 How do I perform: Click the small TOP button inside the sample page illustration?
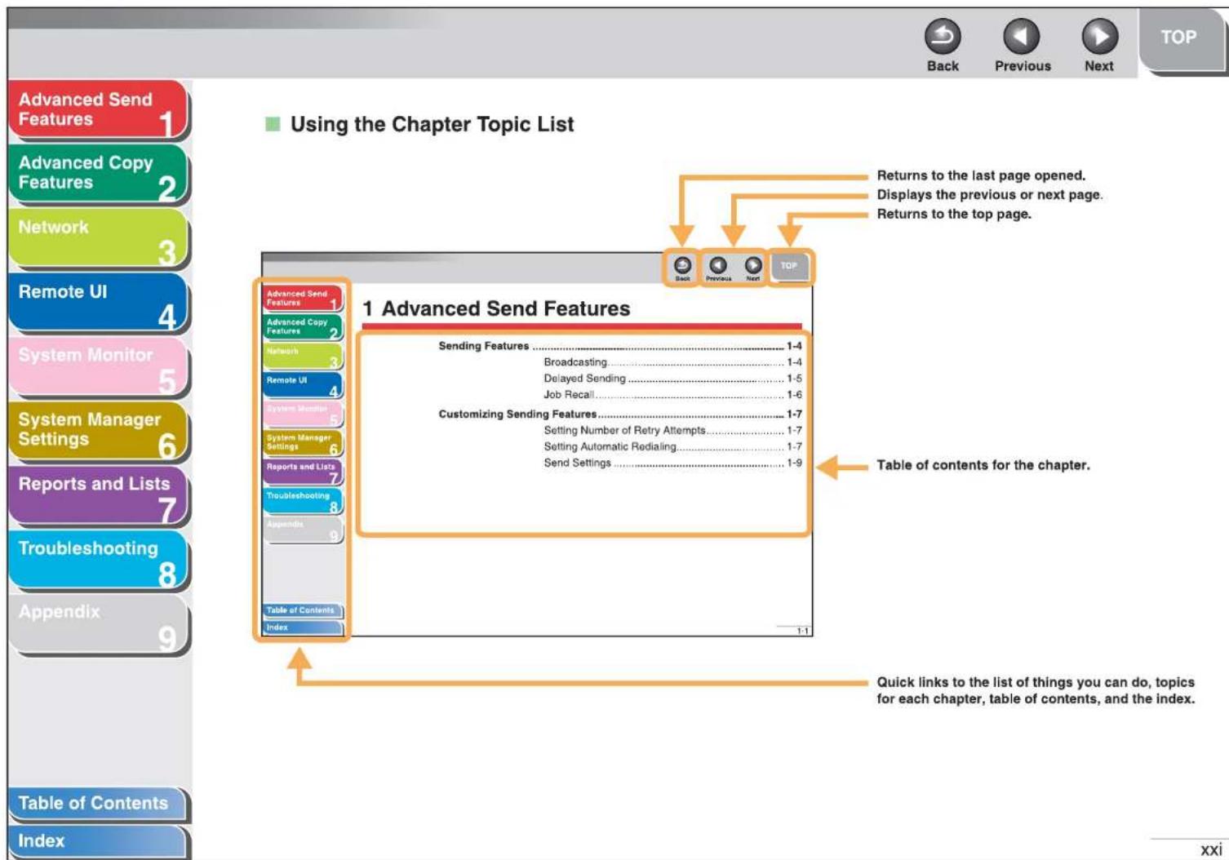tap(789, 266)
